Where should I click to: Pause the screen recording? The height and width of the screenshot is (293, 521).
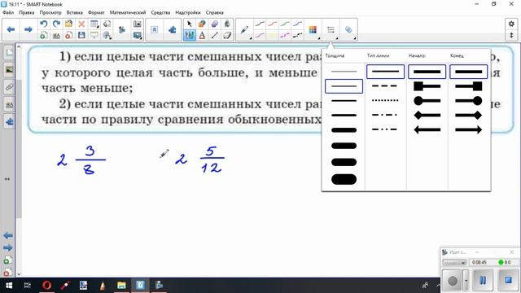click(x=483, y=280)
